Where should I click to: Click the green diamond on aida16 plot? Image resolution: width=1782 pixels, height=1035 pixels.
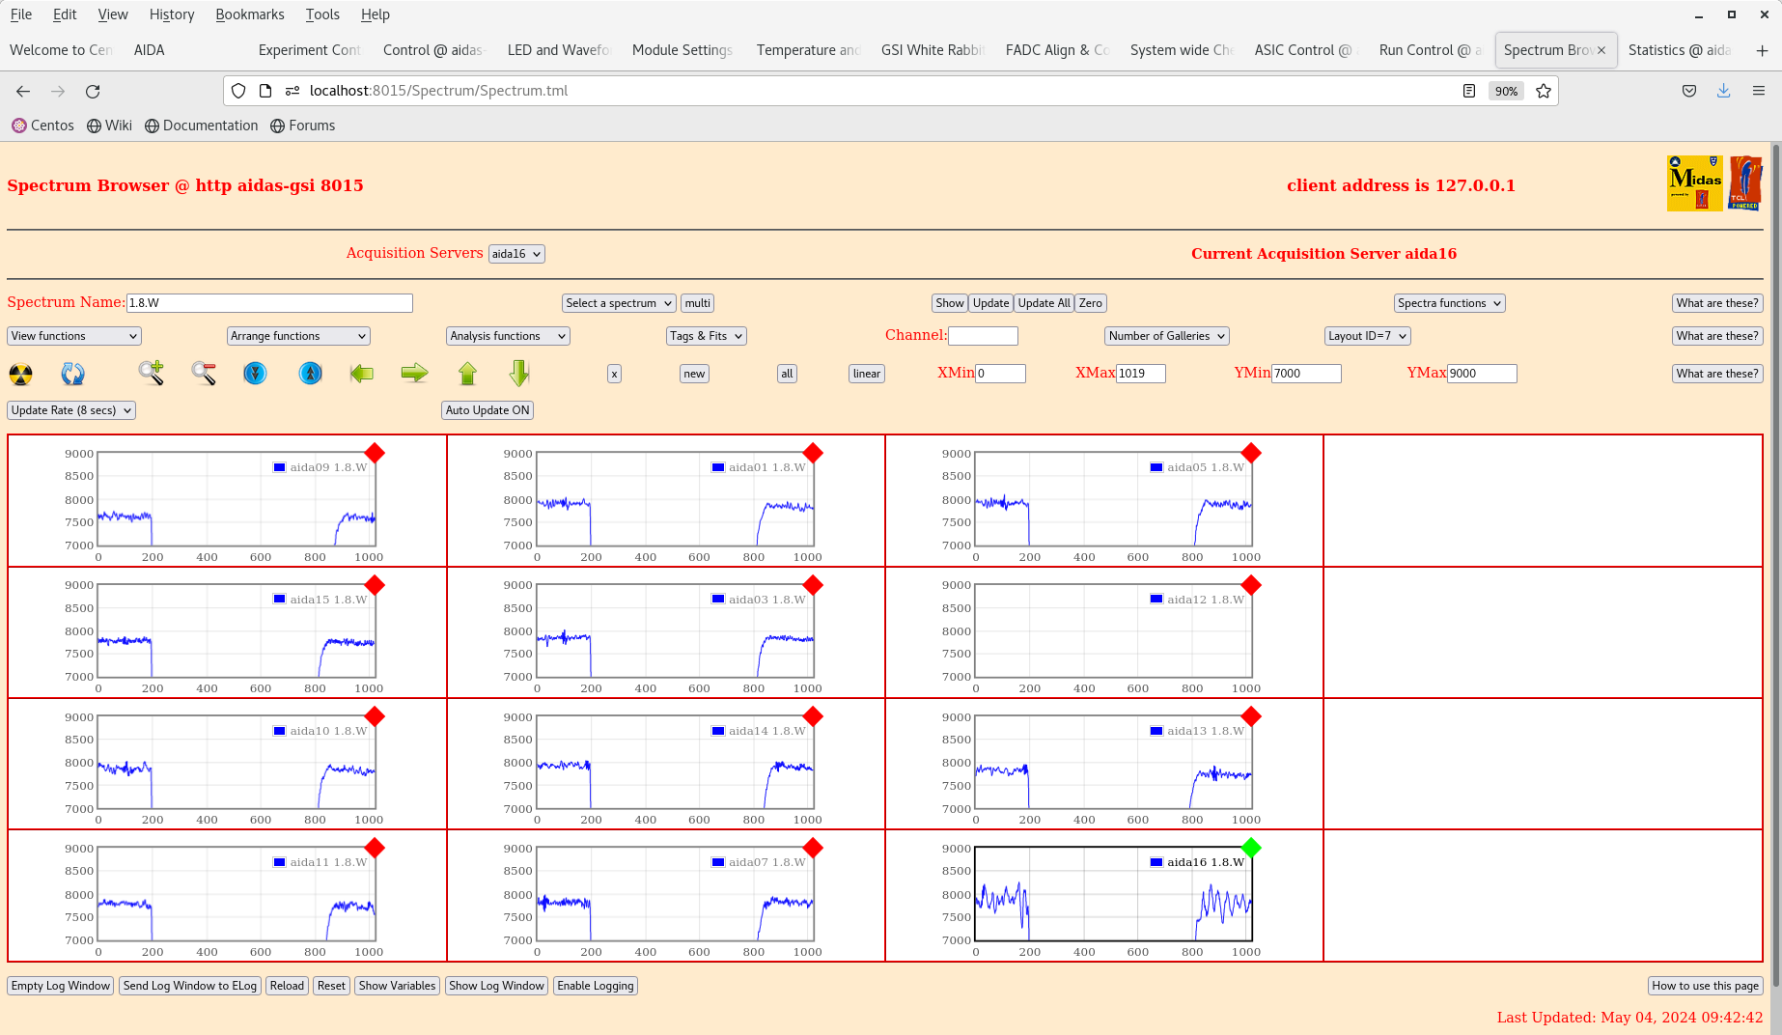(x=1251, y=848)
